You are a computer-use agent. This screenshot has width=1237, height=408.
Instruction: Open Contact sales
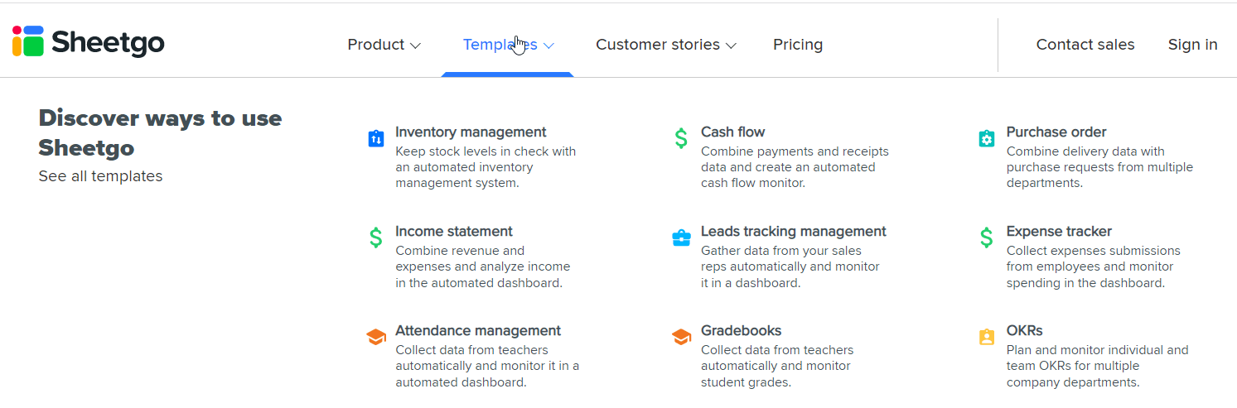[x=1085, y=45]
